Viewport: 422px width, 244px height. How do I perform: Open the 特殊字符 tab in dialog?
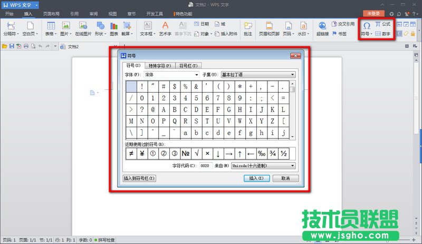coord(160,66)
